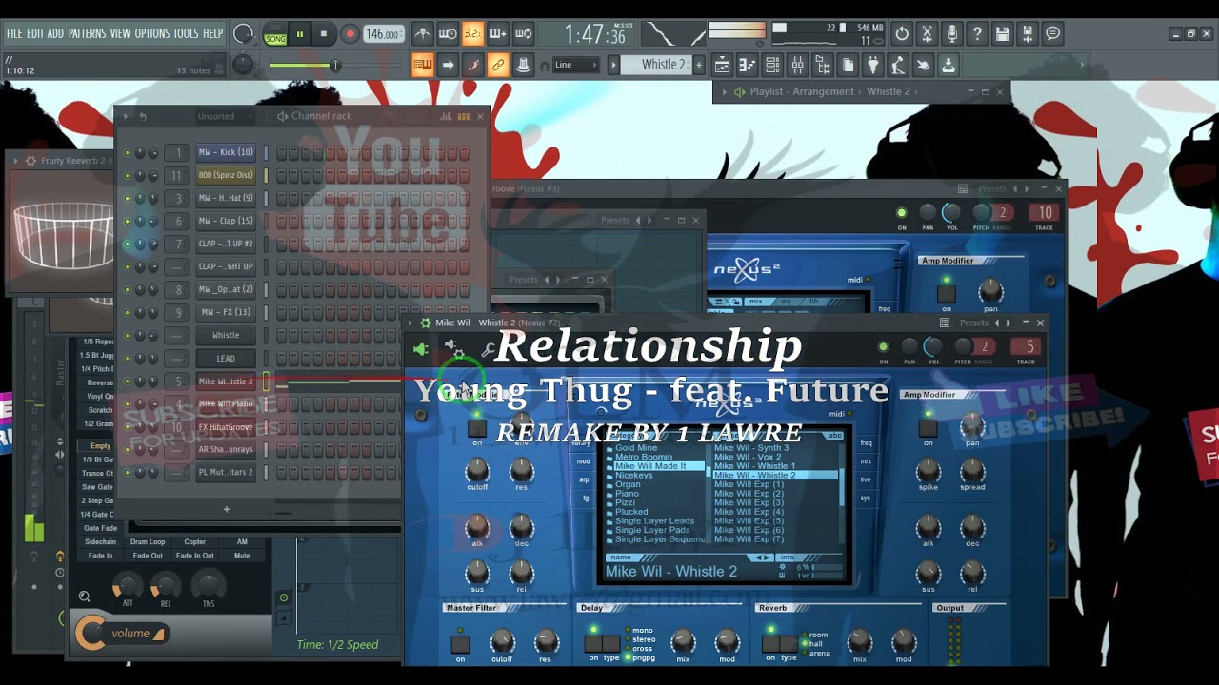Screen dimensions: 1219x685
Task: Click the green plug icon in Nexus #2
Action: point(420,350)
